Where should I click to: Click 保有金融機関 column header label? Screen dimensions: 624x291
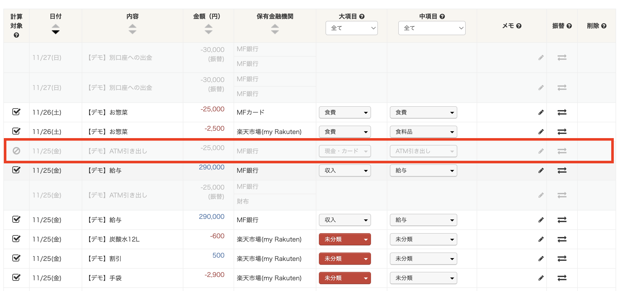pyautogui.click(x=275, y=17)
